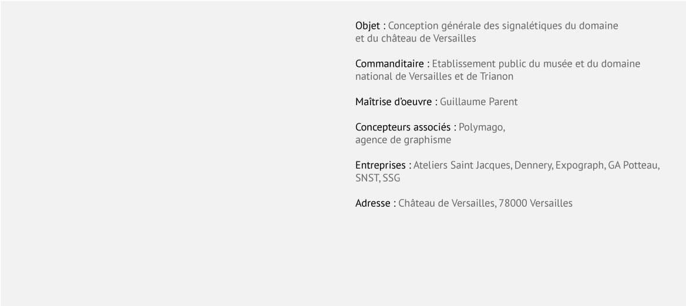Click the 'Concepteurs associés' label
The width and height of the screenshot is (686, 306).
pyautogui.click(x=403, y=127)
